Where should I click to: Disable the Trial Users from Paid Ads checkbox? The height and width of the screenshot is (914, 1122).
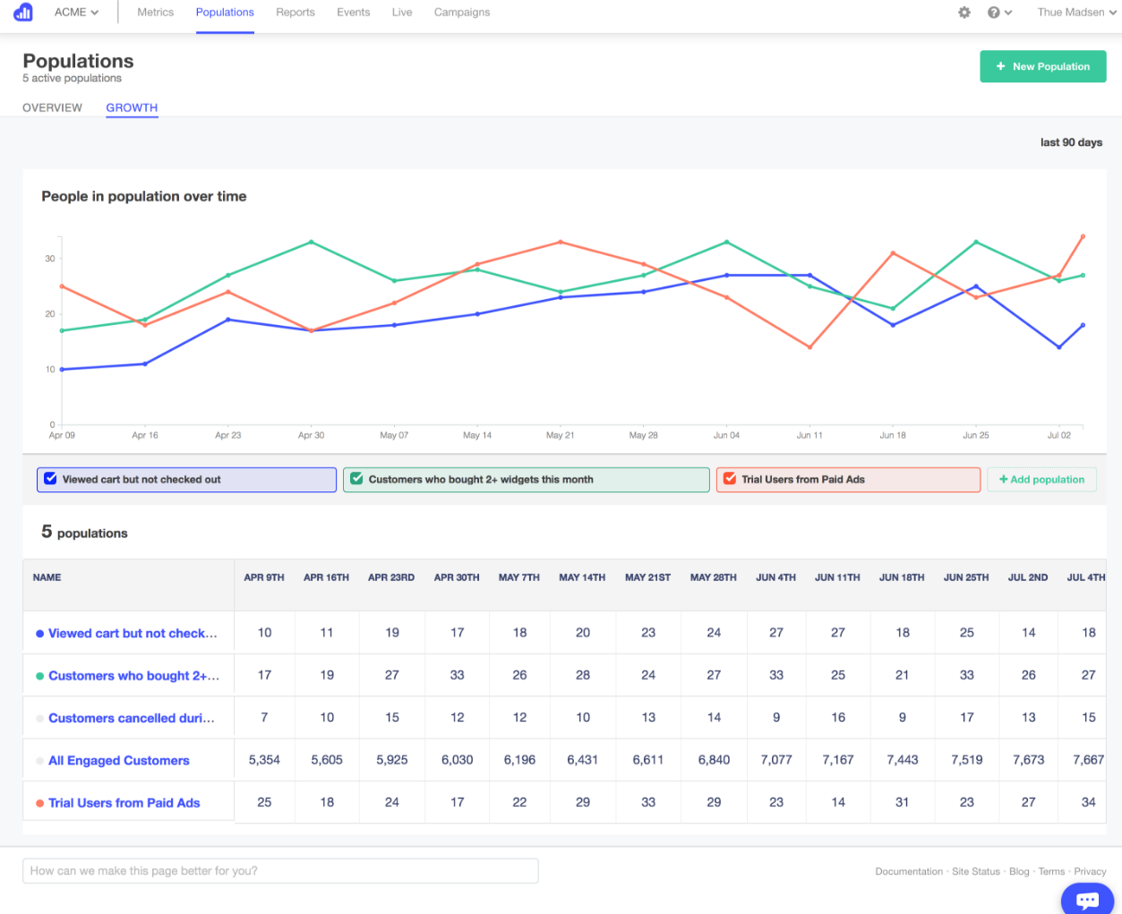click(728, 479)
